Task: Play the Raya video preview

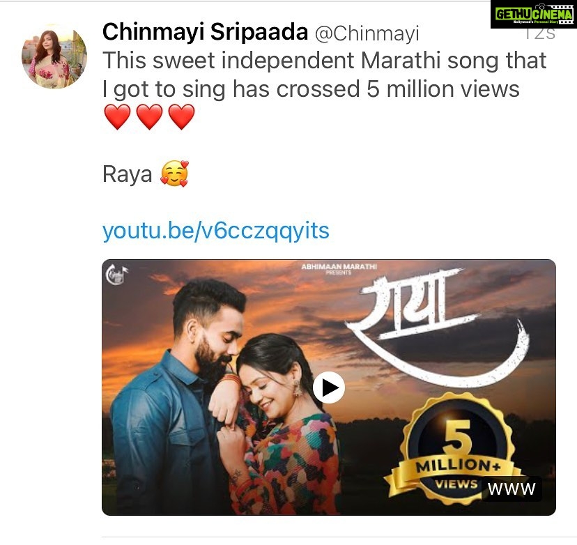Action: 329,387
